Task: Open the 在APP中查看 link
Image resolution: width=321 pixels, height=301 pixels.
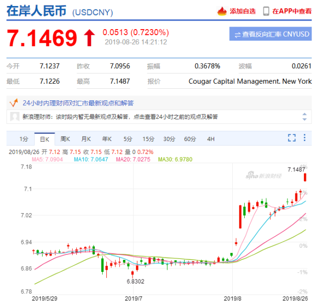Action: pyautogui.click(x=292, y=11)
